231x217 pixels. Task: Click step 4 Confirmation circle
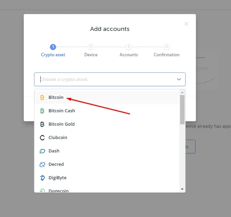(167, 47)
